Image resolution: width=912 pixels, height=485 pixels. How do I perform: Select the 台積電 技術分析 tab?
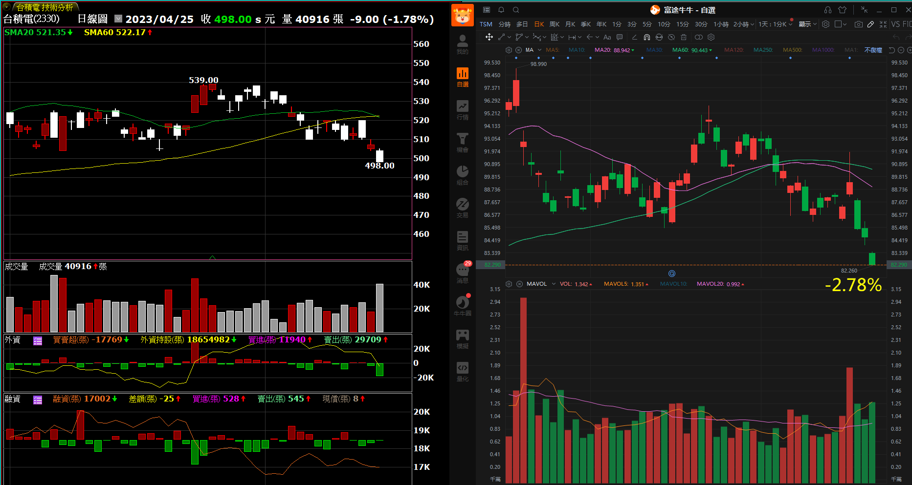[x=44, y=7]
